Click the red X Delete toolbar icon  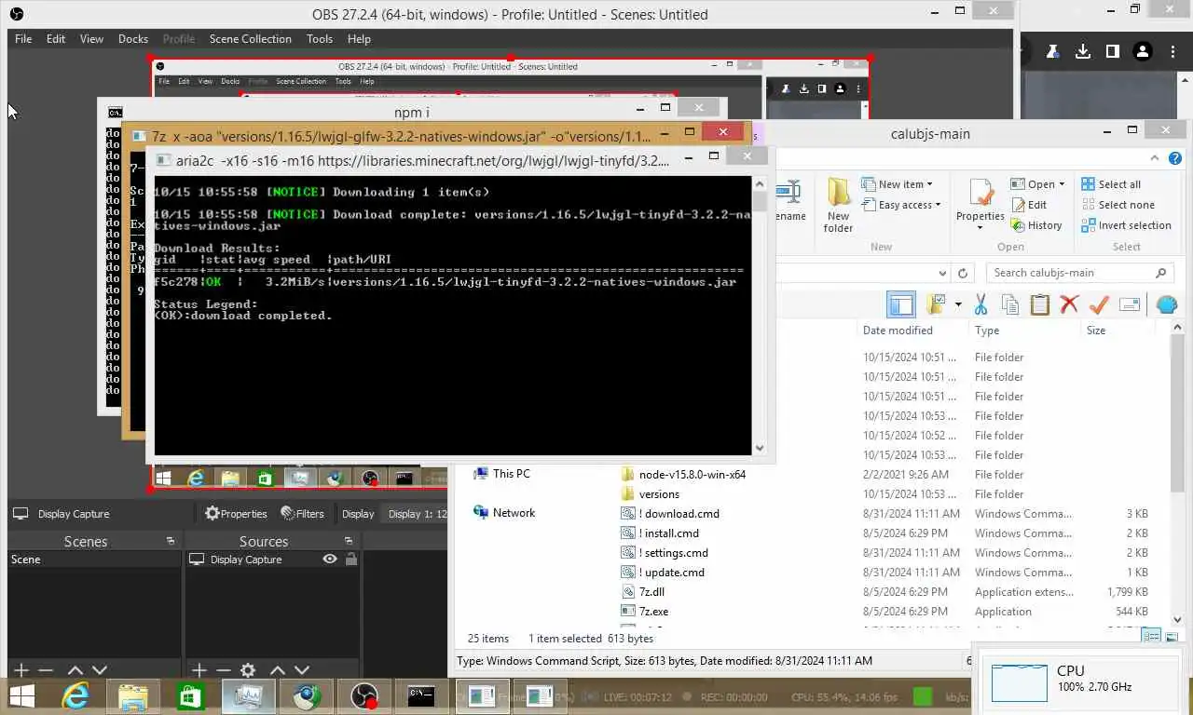(x=1069, y=304)
